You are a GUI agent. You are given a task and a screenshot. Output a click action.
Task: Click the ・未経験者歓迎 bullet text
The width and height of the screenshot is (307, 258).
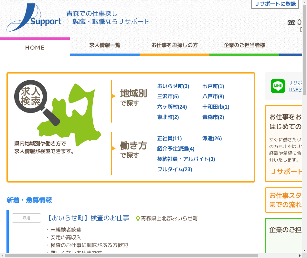(64, 230)
